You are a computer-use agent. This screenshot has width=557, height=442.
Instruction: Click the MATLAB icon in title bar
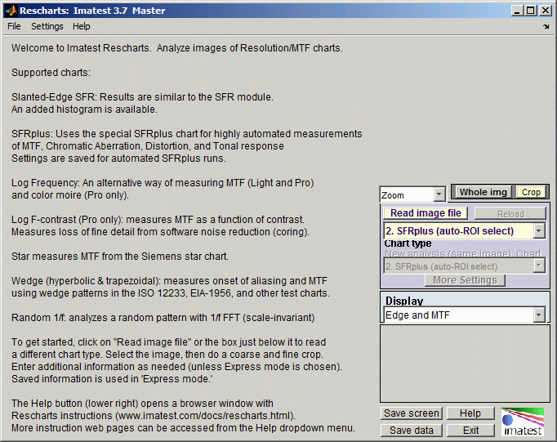click(11, 11)
